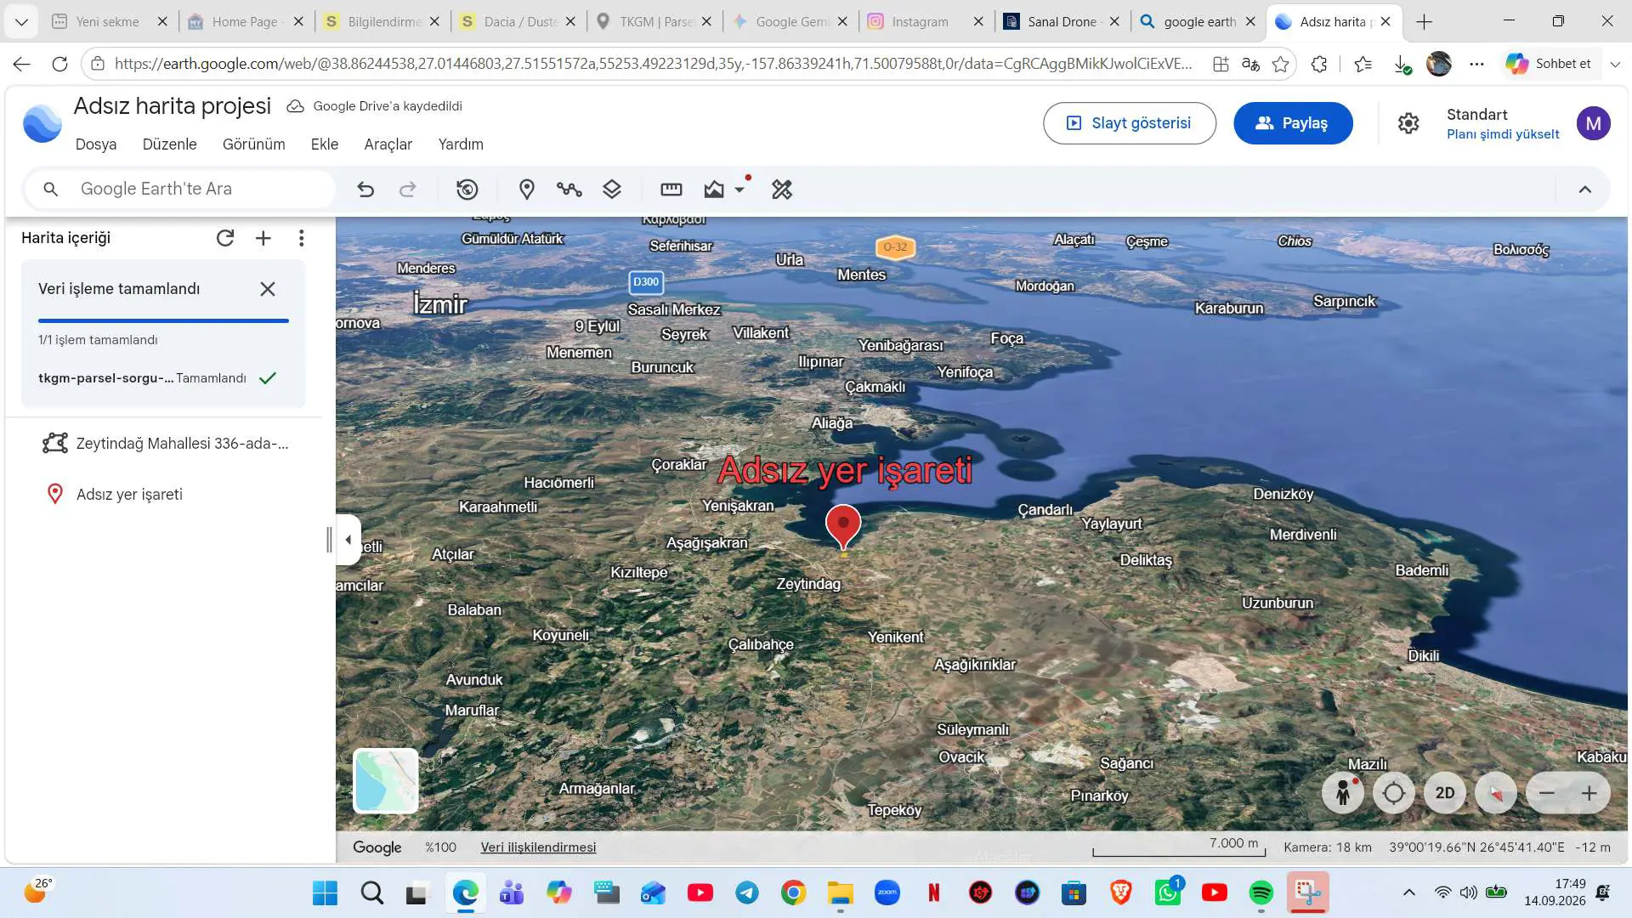Select the draw path or polygon tool

(x=569, y=190)
